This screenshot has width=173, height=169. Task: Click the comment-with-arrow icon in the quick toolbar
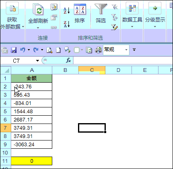click(x=67, y=50)
